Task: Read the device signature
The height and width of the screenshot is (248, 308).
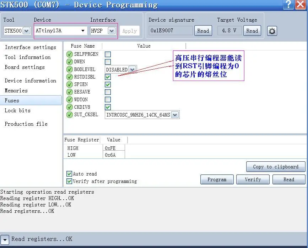Action: tap(203, 31)
